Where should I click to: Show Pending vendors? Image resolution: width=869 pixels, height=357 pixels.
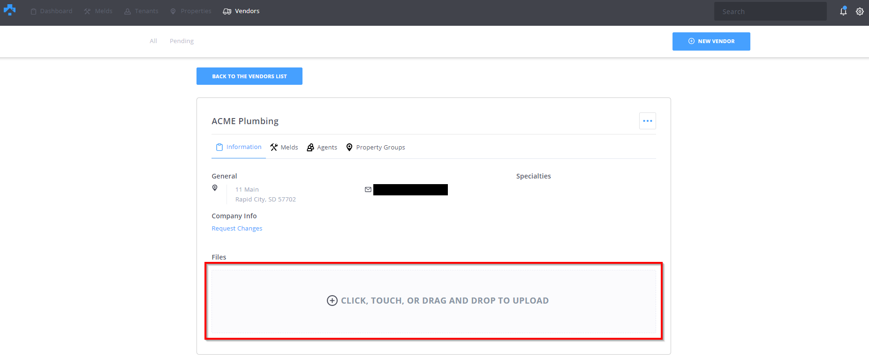pos(181,41)
